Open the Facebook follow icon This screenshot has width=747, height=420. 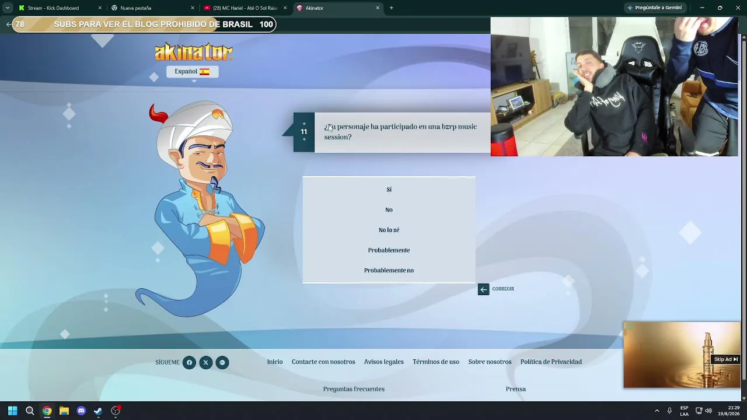click(x=189, y=363)
